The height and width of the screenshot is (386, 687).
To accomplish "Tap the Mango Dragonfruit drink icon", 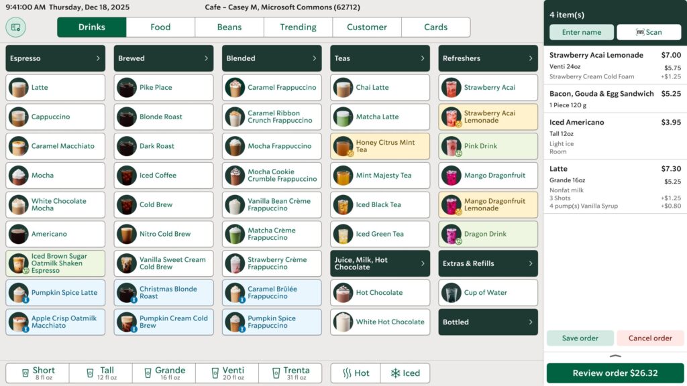I will 452,176.
